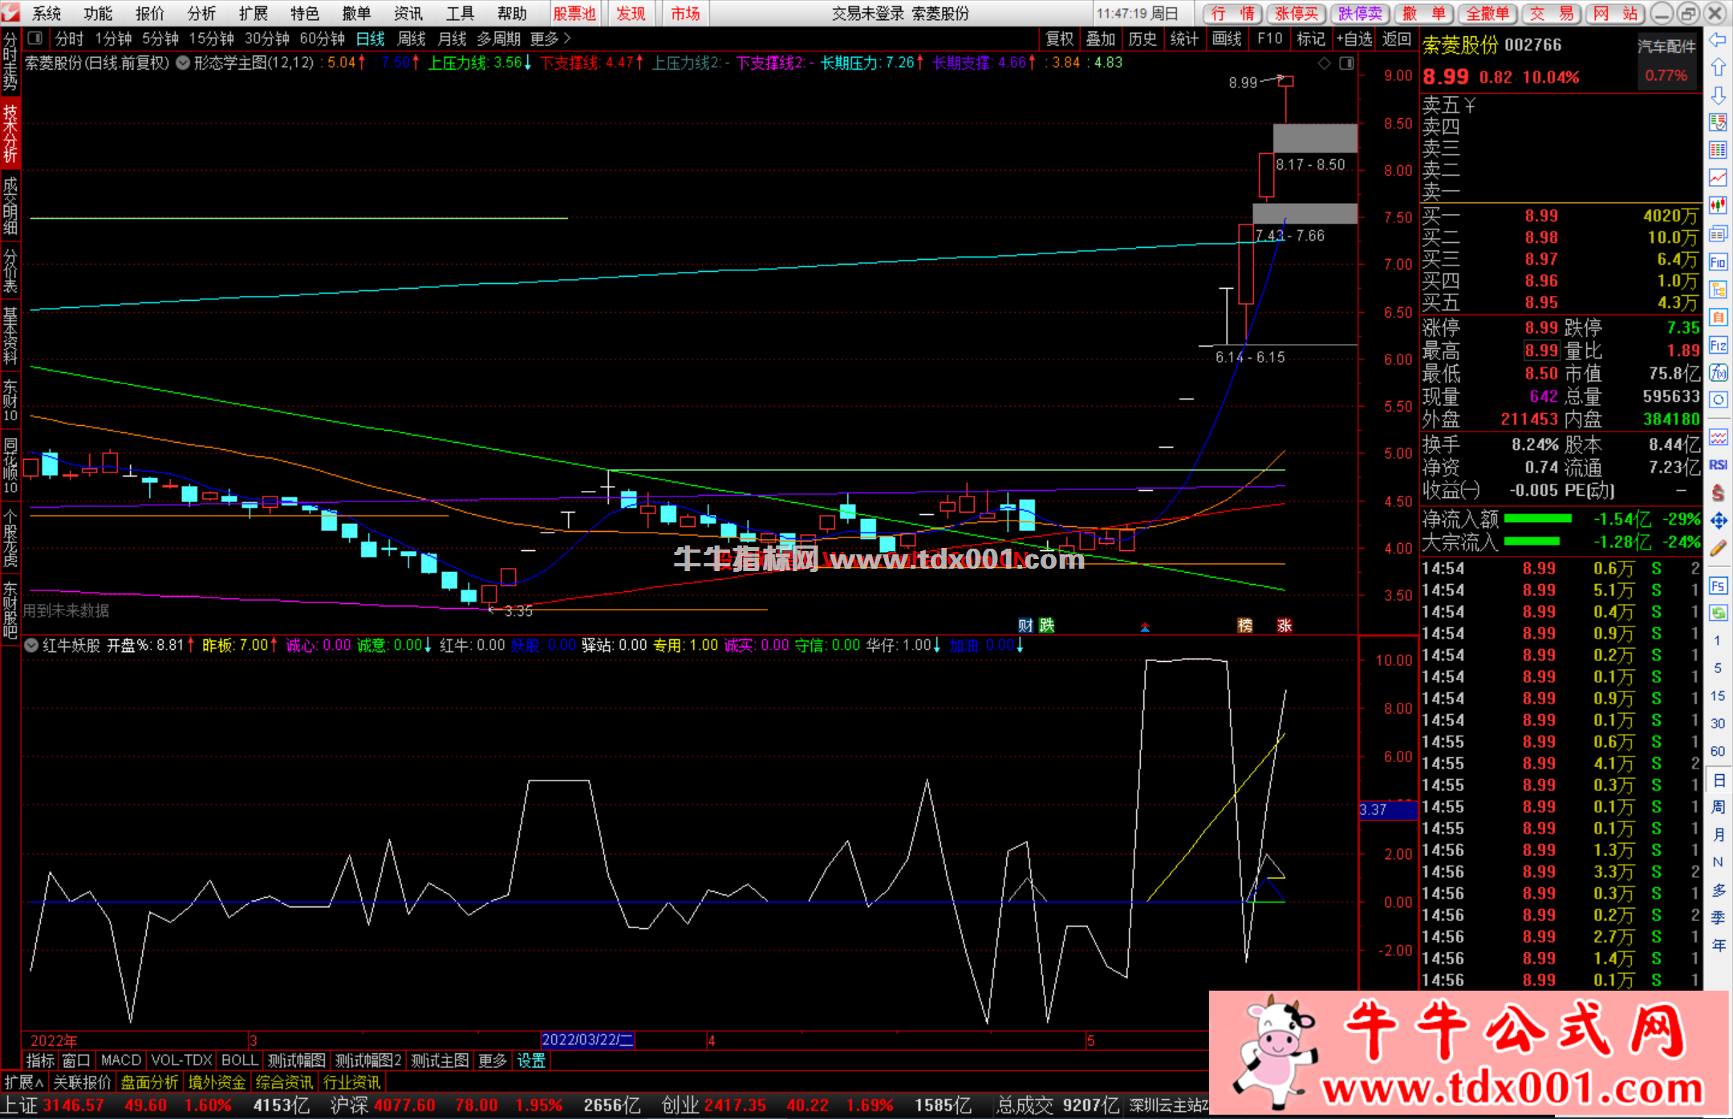Click the up arrow icon in right sidebar
The image size is (1733, 1119).
[x=1718, y=67]
